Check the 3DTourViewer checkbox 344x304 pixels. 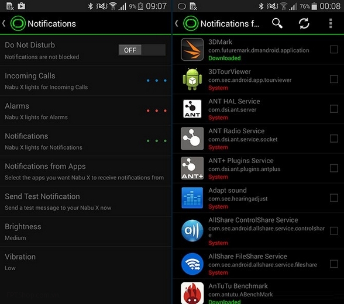333,79
